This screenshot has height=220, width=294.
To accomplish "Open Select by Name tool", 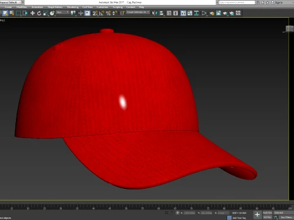I will pyautogui.click(x=12, y=13).
